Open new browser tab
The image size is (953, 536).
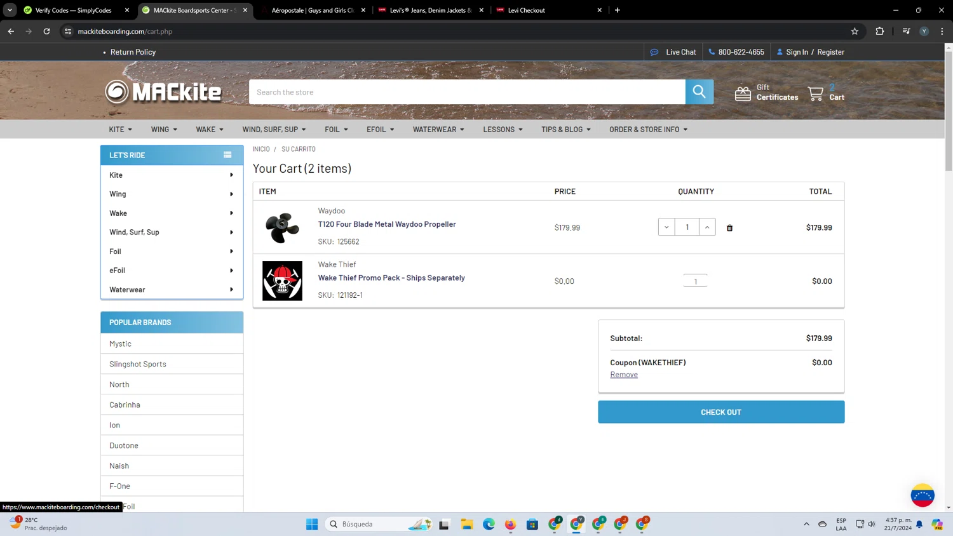click(617, 10)
